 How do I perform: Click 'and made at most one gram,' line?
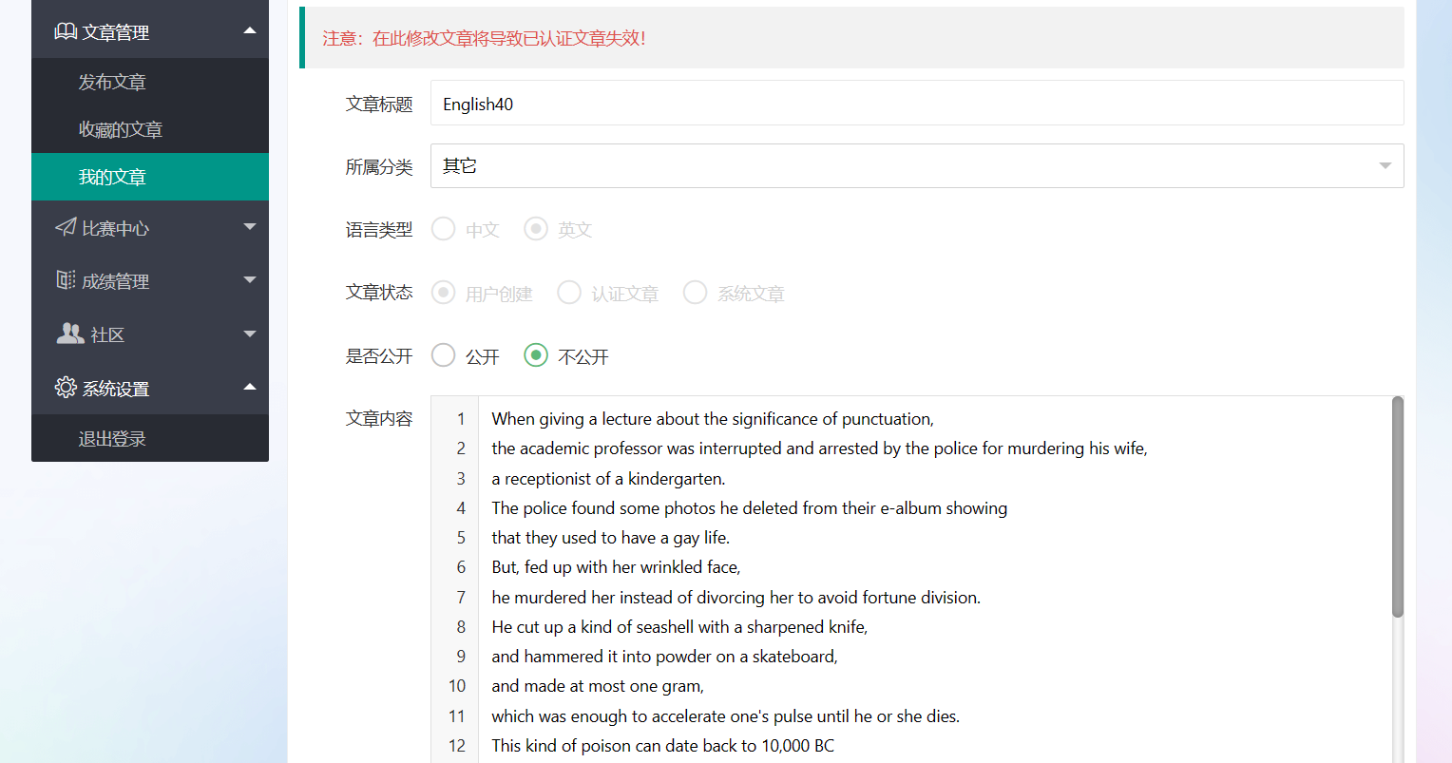598,686
